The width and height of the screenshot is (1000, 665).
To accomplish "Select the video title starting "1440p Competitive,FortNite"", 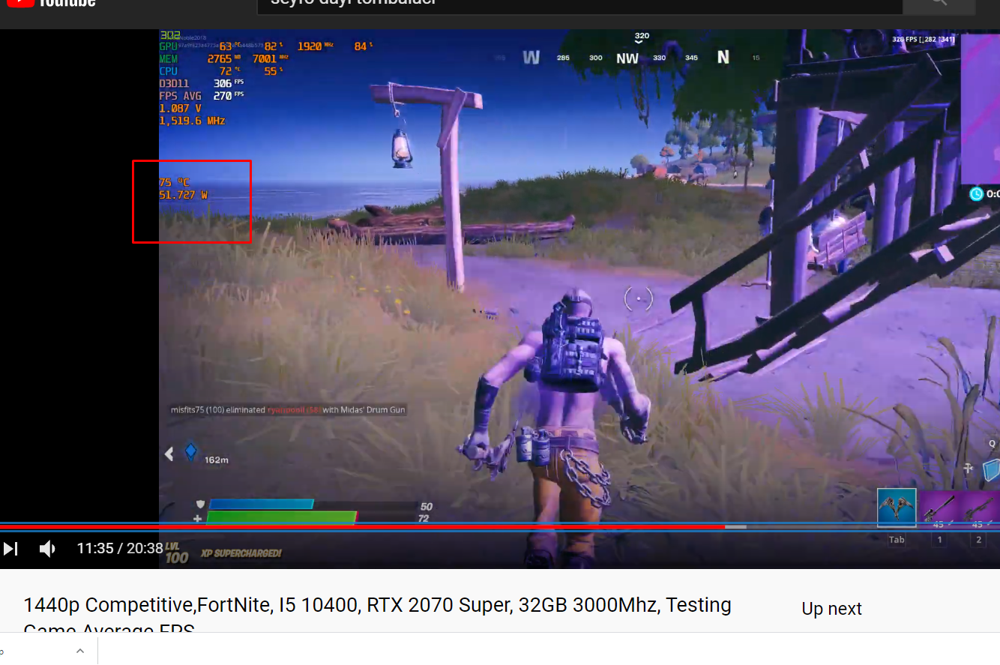I will 377,617.
